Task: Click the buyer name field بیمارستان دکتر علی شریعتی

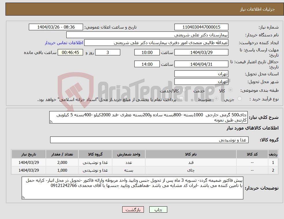Action: (x=147, y=35)
